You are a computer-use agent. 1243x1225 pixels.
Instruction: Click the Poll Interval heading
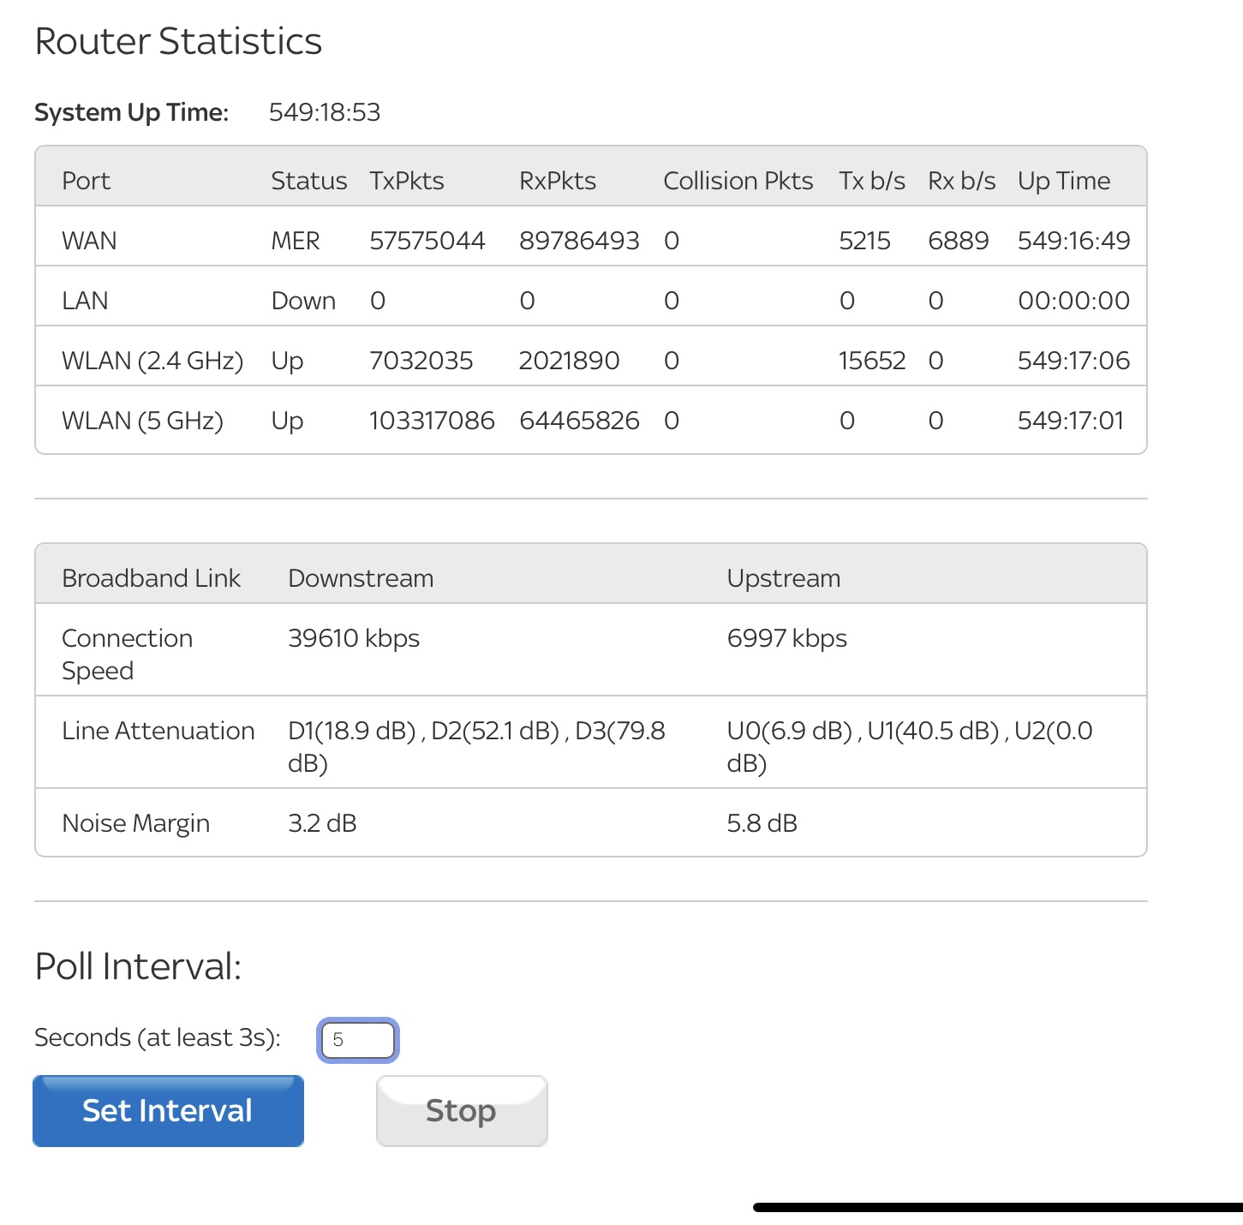(x=138, y=966)
